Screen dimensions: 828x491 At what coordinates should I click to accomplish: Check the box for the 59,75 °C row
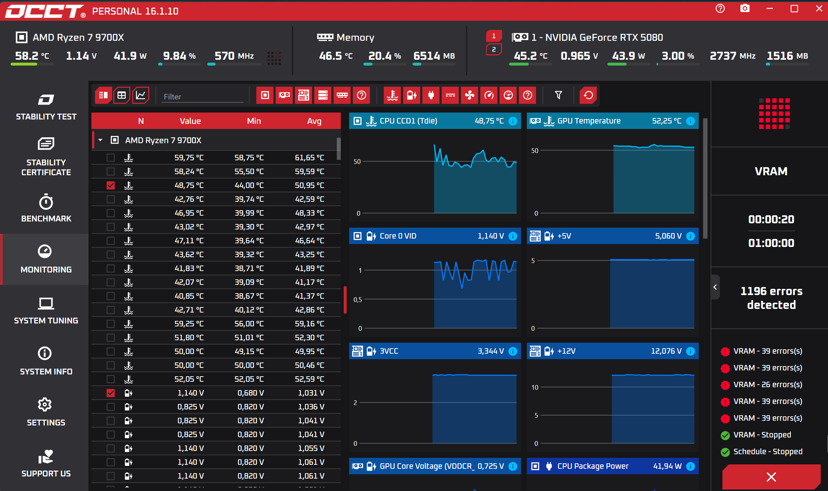click(111, 158)
